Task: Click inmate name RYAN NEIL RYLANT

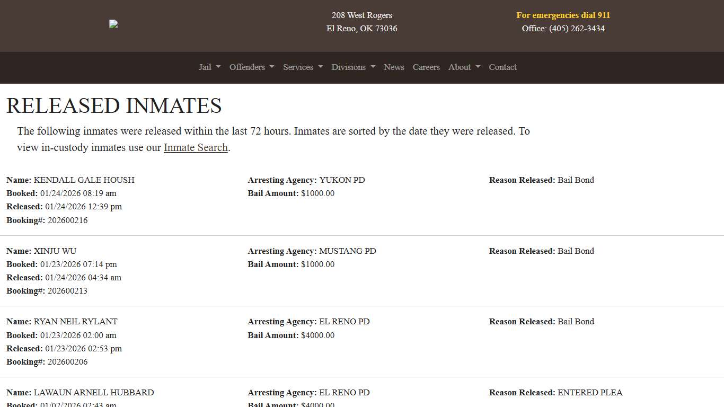Action: point(75,322)
